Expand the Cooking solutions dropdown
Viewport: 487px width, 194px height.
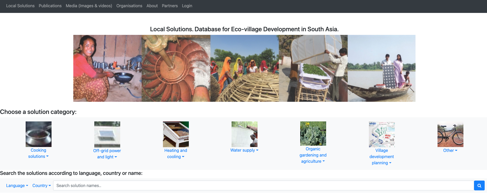coord(38,153)
